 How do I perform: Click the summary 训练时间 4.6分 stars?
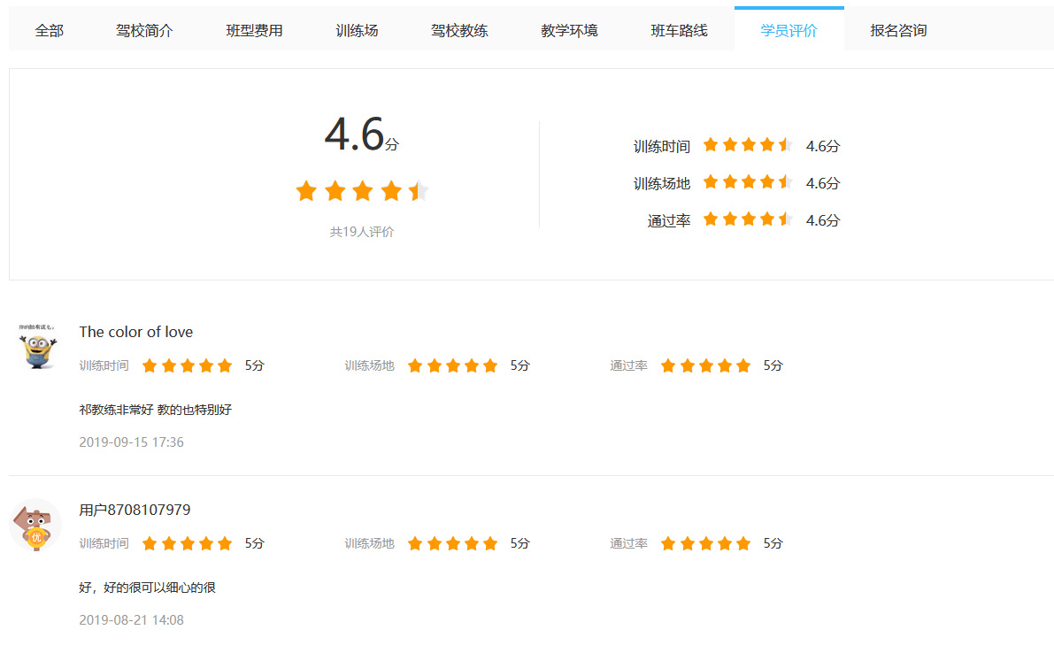pos(748,145)
